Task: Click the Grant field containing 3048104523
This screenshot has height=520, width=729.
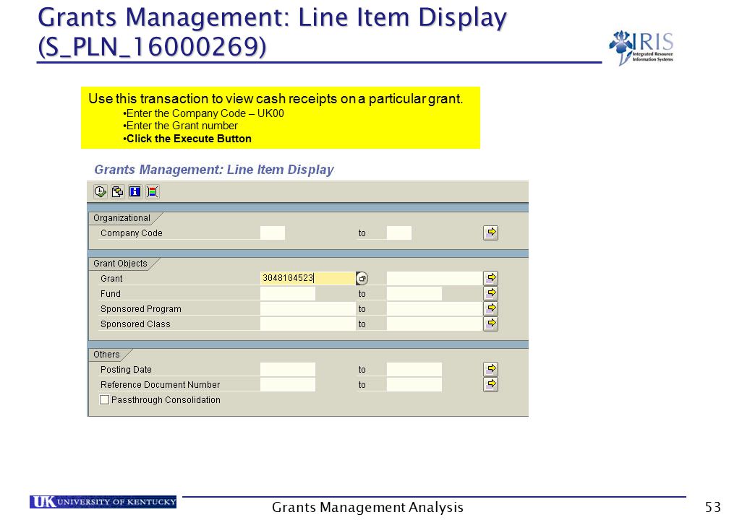Action: tap(307, 278)
